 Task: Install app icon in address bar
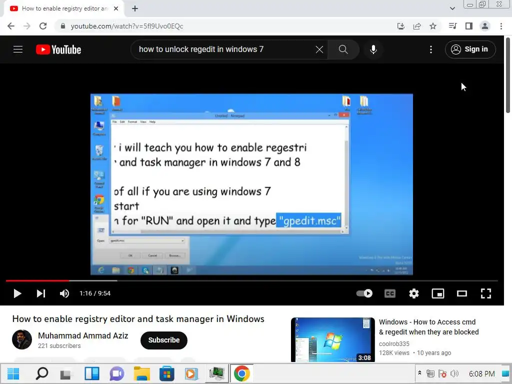click(400, 26)
